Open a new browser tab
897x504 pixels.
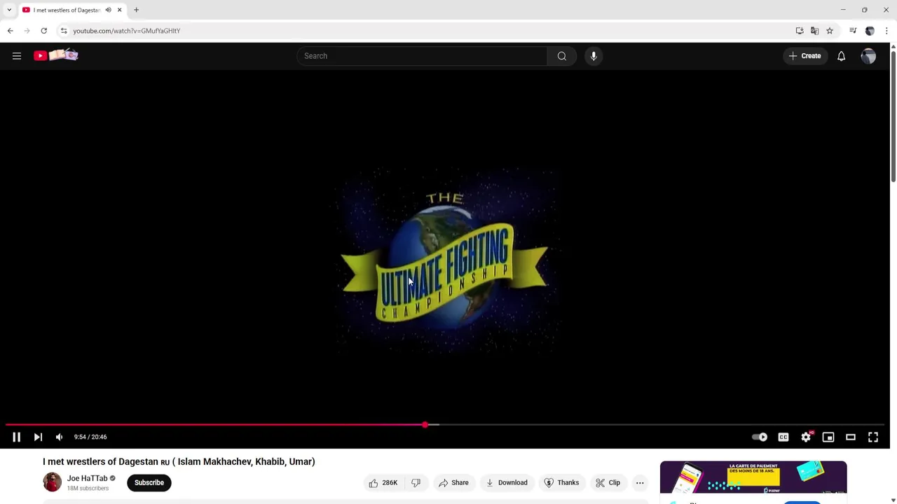point(136,10)
